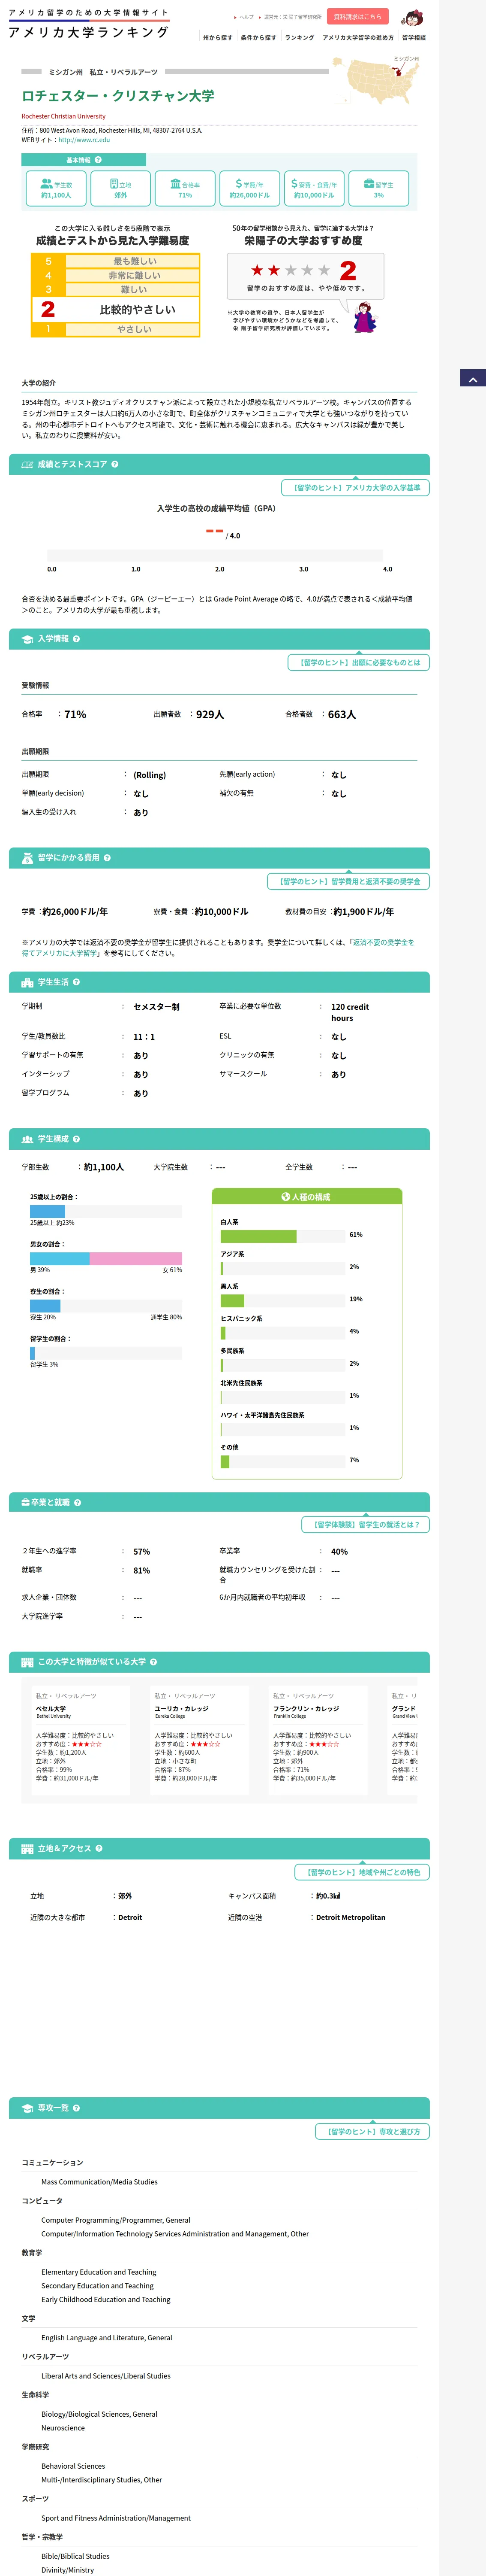This screenshot has width=486, height=2576.
Task: Click Elementary Education and Teaching major
Action: tap(99, 2272)
